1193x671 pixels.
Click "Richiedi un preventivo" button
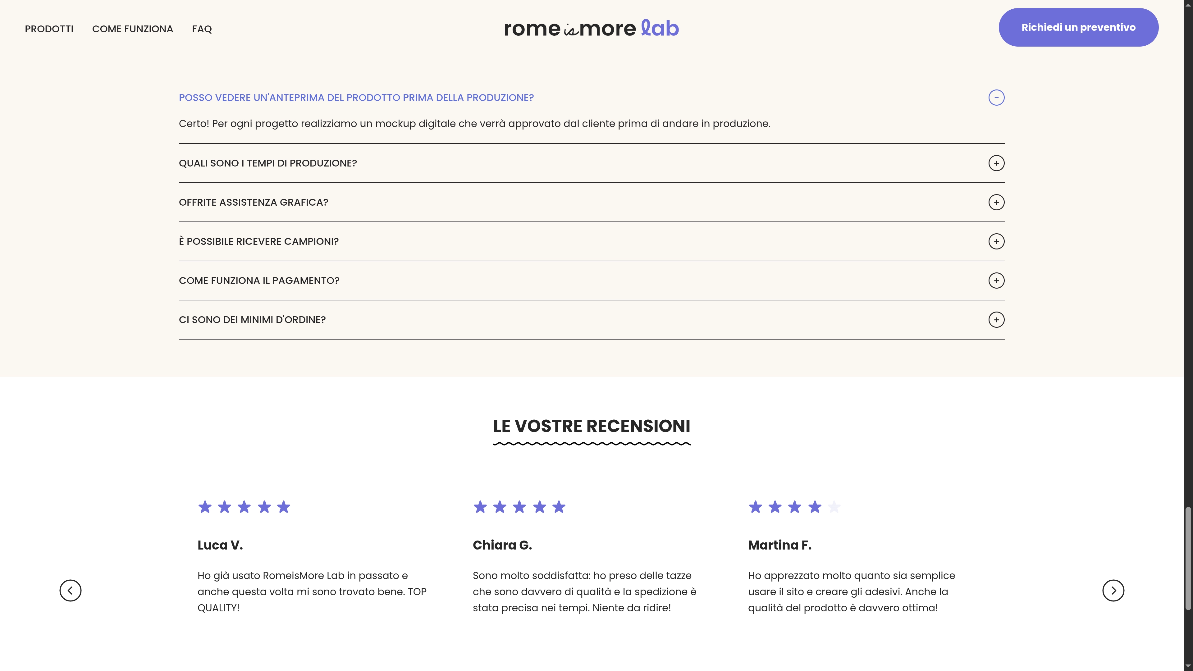click(1078, 27)
